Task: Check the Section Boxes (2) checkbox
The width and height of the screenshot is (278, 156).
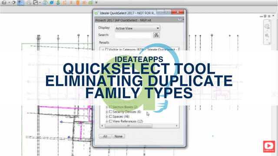Action: (x=111, y=107)
